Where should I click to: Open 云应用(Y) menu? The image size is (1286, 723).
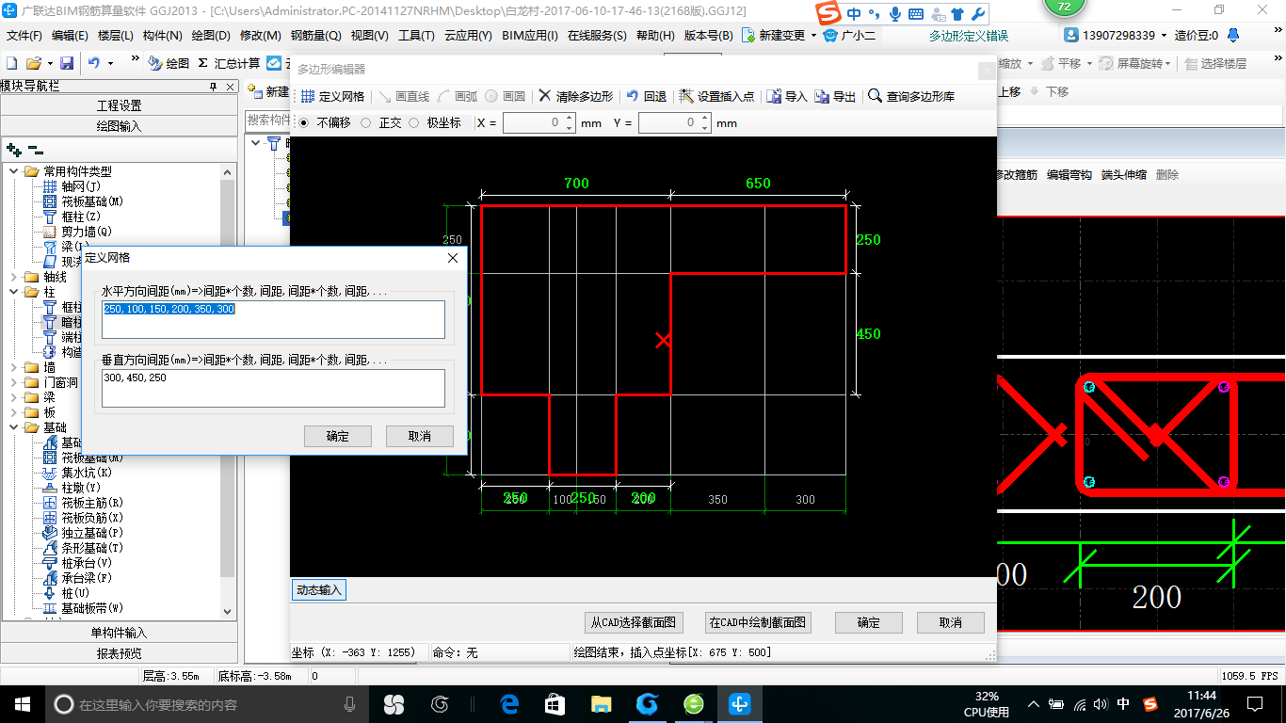[468, 35]
